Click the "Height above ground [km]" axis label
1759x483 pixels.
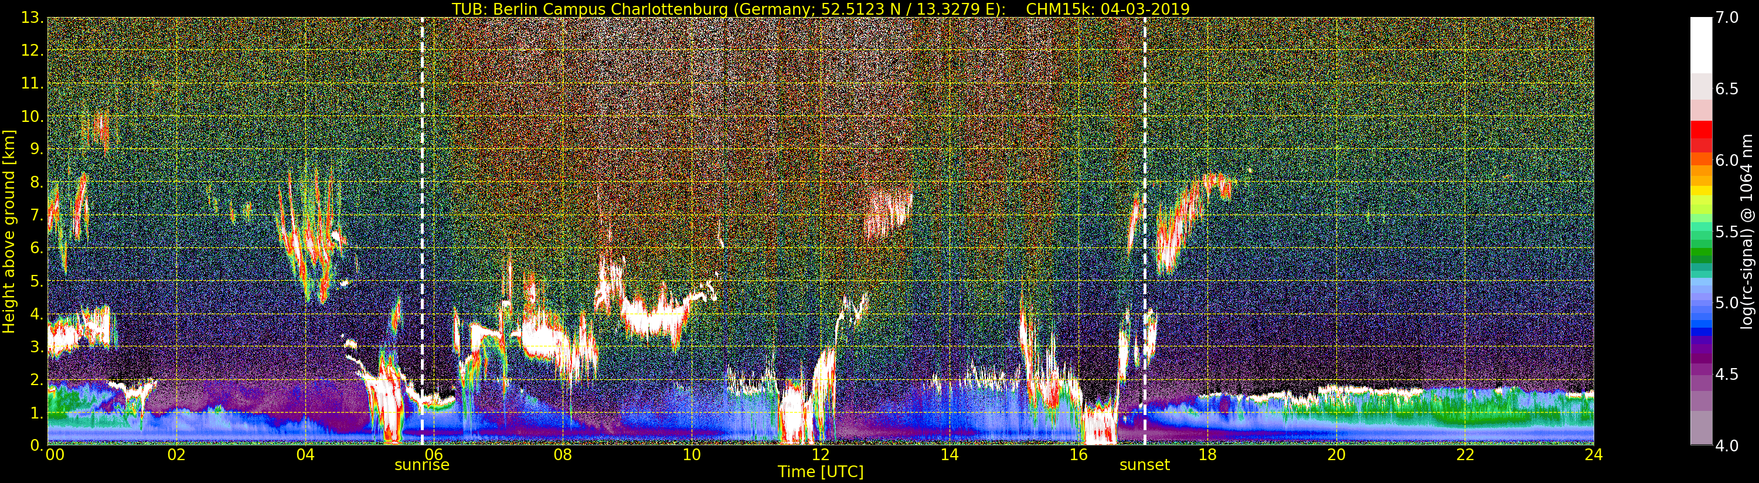(x=9, y=231)
